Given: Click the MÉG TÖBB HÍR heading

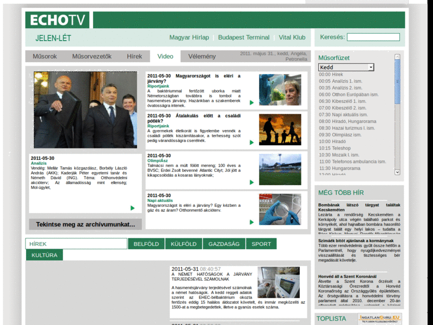Looking at the screenshot, I should click(341, 193).
